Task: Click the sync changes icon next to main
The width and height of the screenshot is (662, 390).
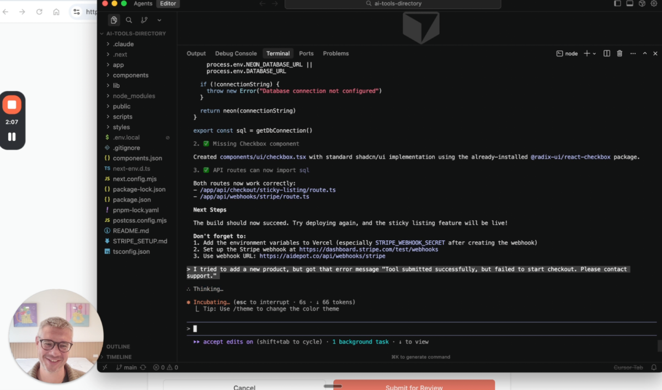Action: pos(143,367)
